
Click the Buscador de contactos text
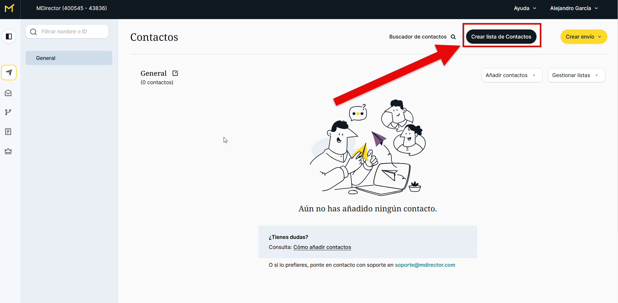coord(418,37)
